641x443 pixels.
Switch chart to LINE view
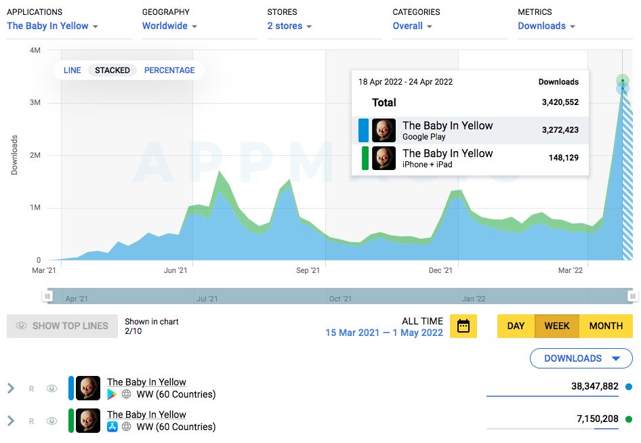[x=73, y=70]
